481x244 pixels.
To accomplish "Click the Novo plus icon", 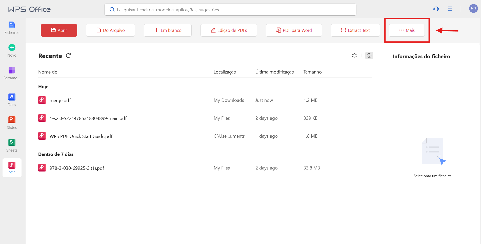I will tap(12, 47).
